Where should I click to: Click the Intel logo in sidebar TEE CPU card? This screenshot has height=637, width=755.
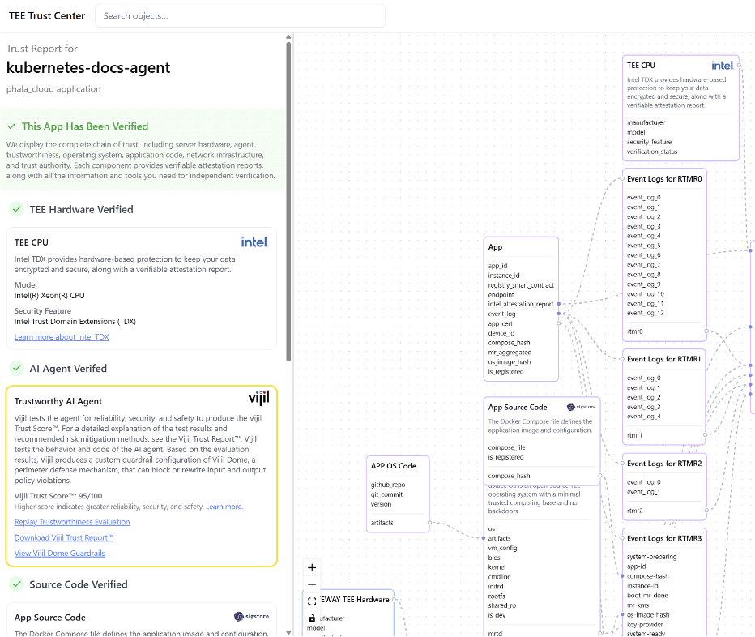254,242
